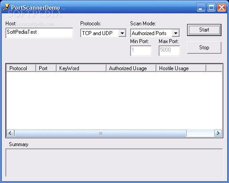Click the empty results list area
This screenshot has height=183, width=229.
[114, 101]
